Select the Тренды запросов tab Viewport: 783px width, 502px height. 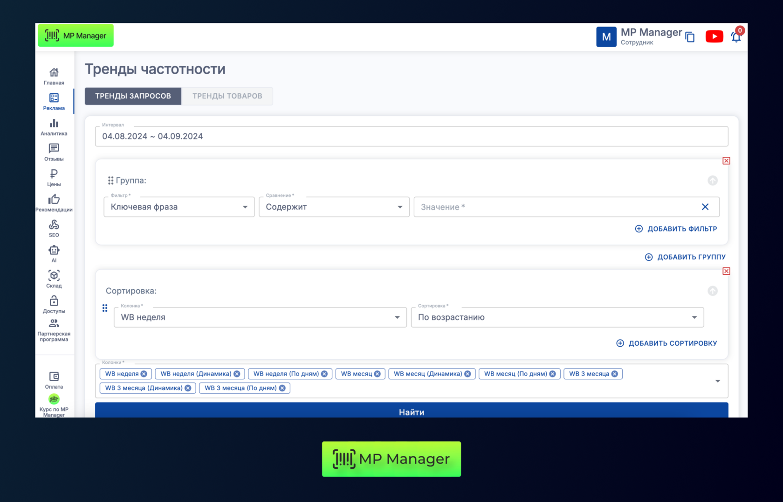point(133,96)
